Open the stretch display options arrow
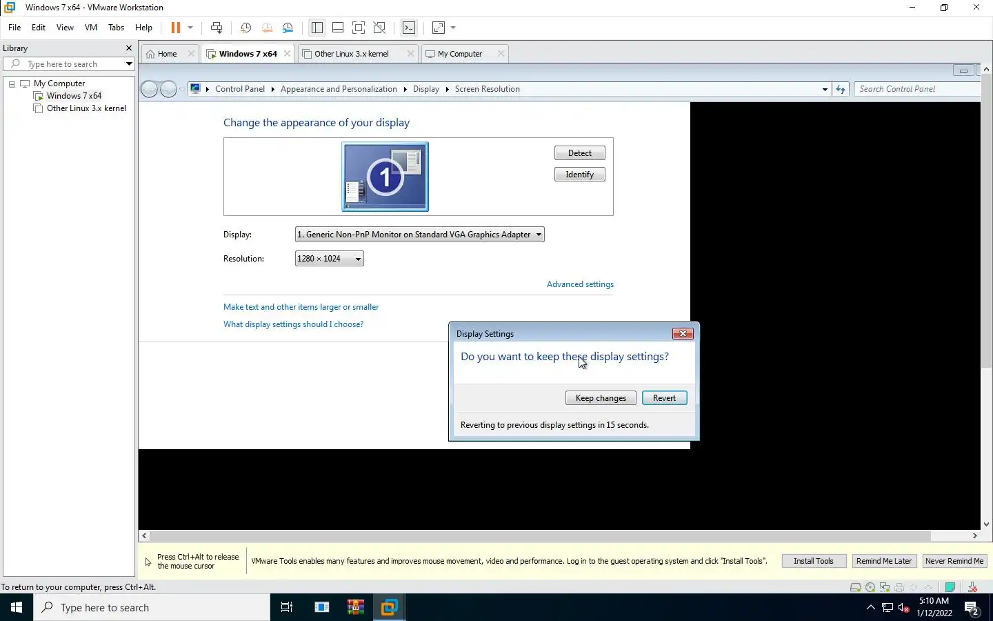The height and width of the screenshot is (621, 993). pos(453,28)
